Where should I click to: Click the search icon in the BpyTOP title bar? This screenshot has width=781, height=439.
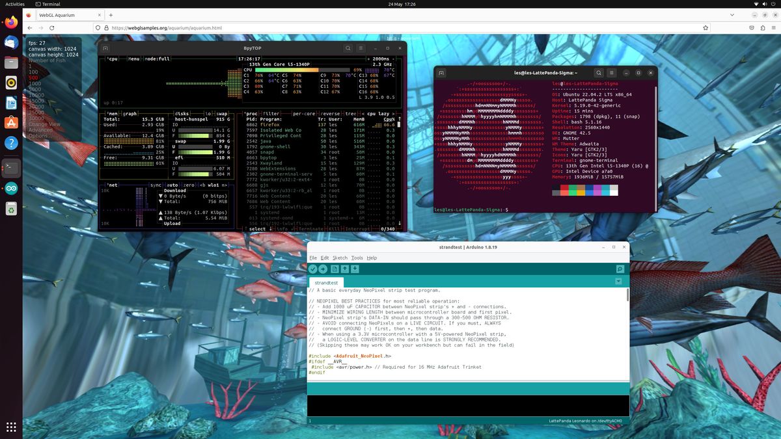(x=348, y=48)
